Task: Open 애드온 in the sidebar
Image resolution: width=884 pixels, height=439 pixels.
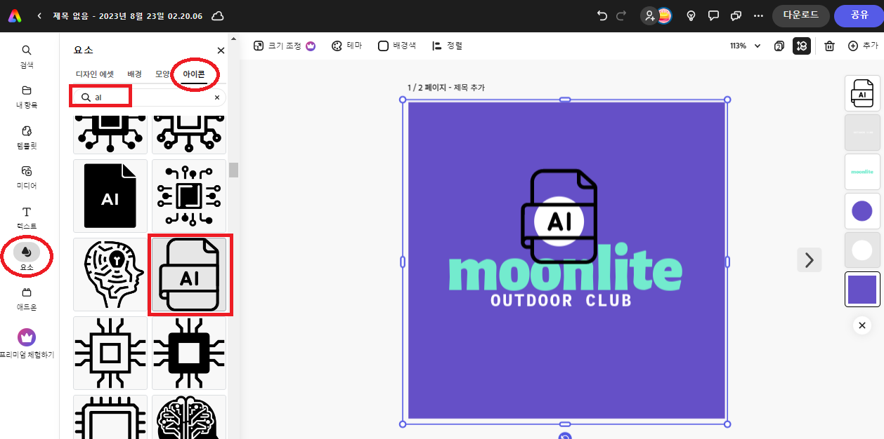Action: (27, 299)
